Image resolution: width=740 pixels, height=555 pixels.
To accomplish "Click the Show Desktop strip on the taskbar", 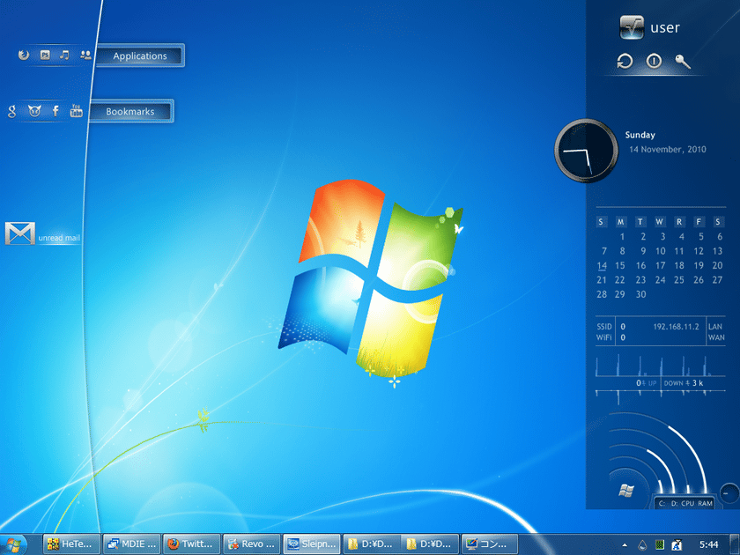I will coord(736,544).
